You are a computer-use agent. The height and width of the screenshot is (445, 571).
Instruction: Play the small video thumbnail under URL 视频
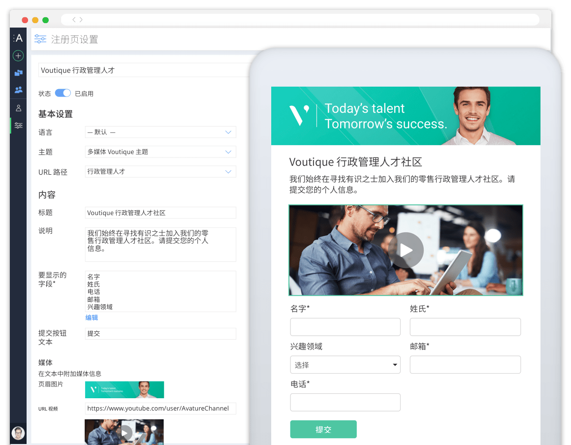click(x=124, y=432)
